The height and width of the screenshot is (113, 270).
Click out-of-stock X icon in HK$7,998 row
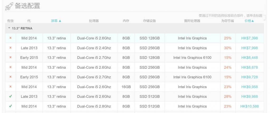coord(11,48)
